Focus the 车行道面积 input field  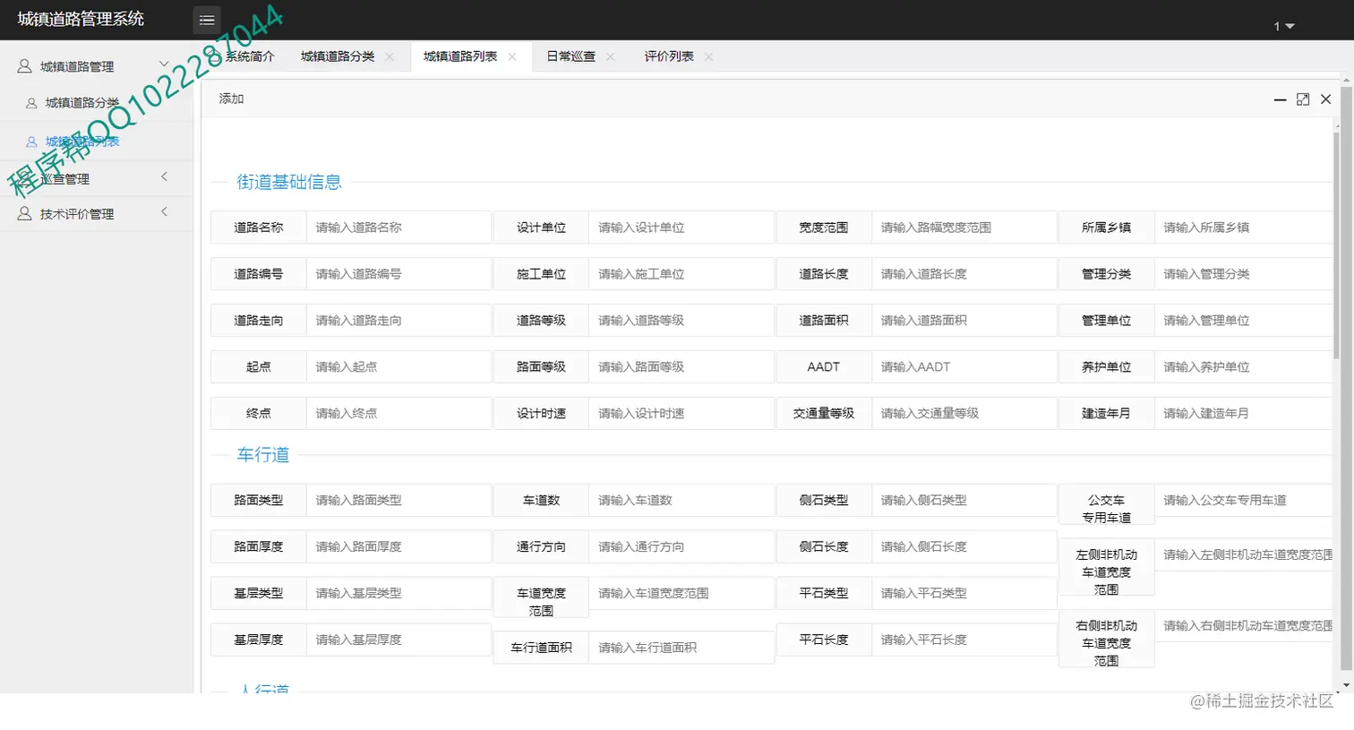(681, 648)
